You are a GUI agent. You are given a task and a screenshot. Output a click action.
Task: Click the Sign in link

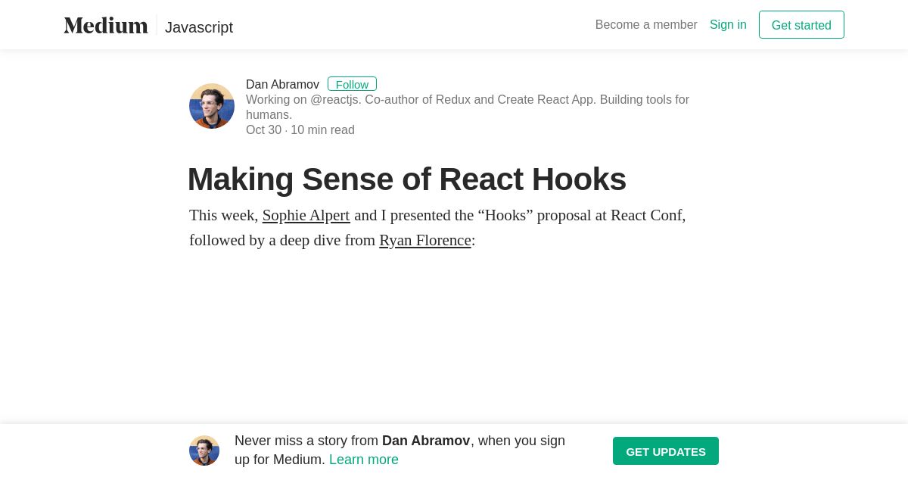click(728, 25)
